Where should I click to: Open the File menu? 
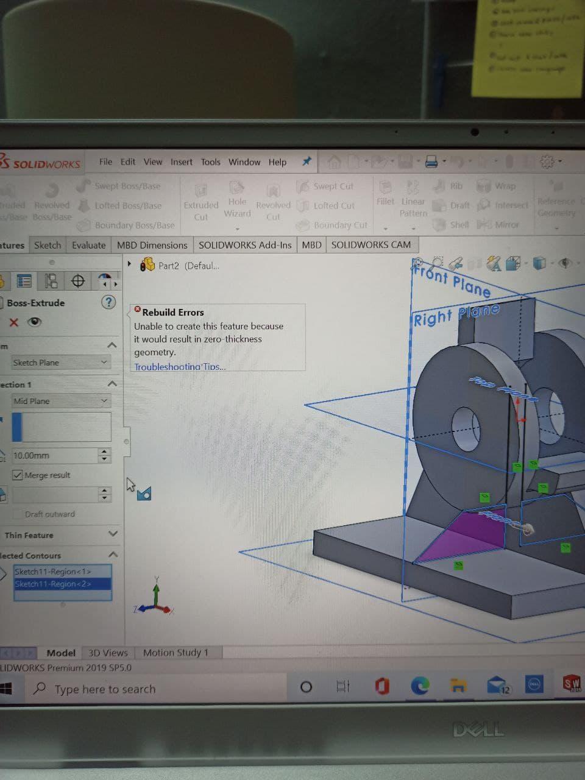105,161
